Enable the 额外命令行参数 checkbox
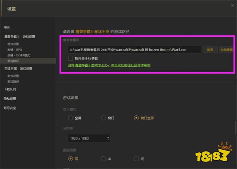The width and height of the screenshot is (237, 169). point(70,58)
